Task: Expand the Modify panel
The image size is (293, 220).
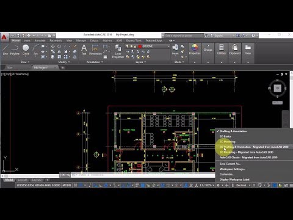Action: (64, 62)
